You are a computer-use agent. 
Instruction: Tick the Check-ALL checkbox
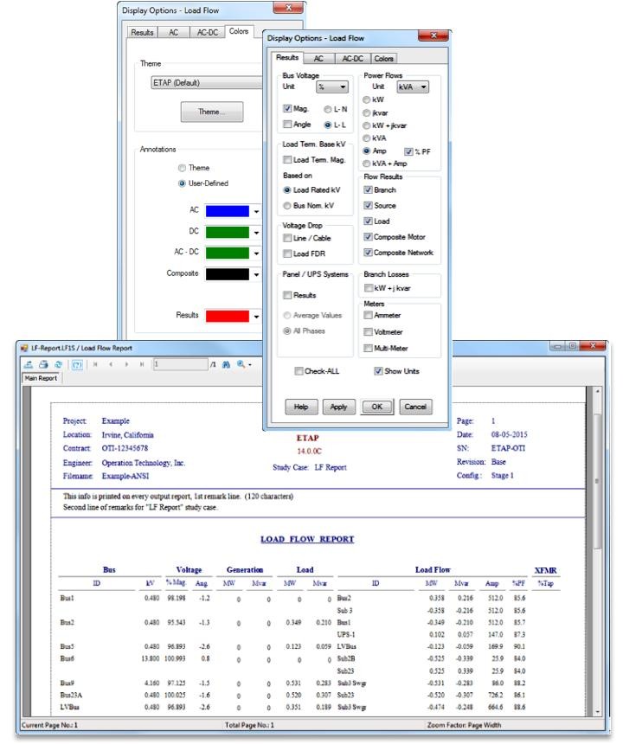(x=299, y=371)
